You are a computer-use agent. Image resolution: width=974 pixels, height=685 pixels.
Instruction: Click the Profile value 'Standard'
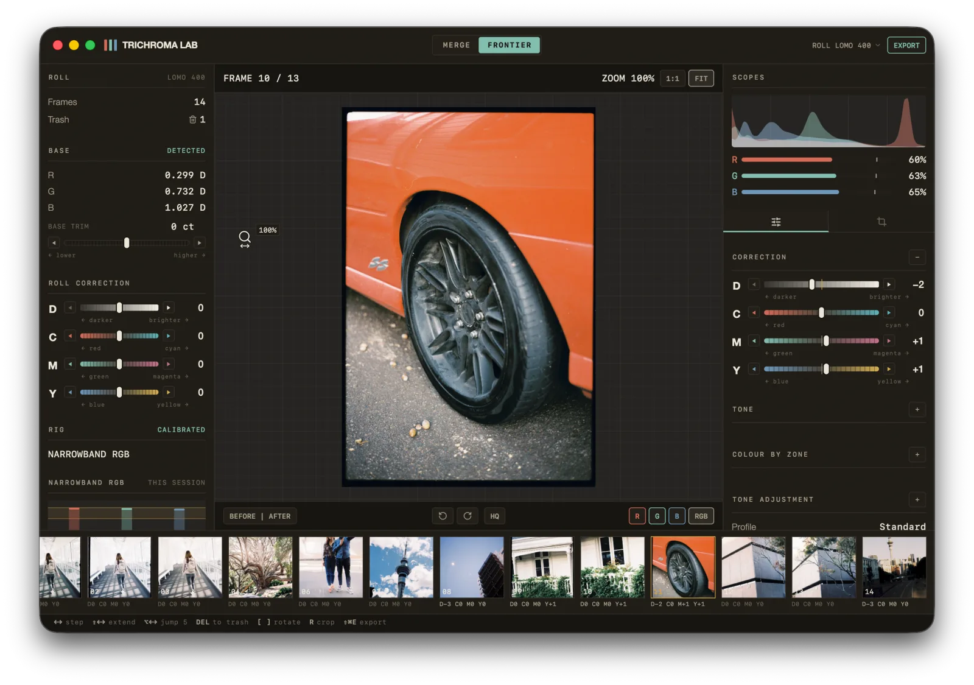pyautogui.click(x=902, y=527)
